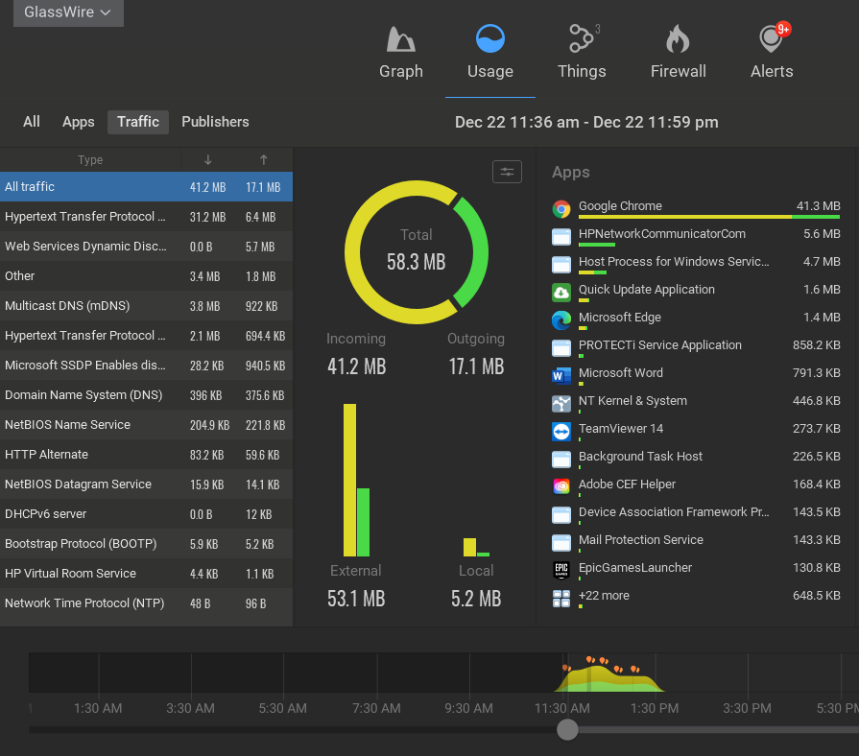Viewport: 859px width, 756px height.
Task: Click the HPNetworkCommunicatorCom app icon
Action: pos(561,236)
